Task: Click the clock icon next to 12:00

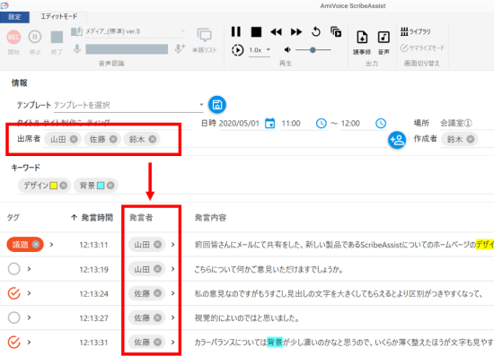Action: pos(381,123)
